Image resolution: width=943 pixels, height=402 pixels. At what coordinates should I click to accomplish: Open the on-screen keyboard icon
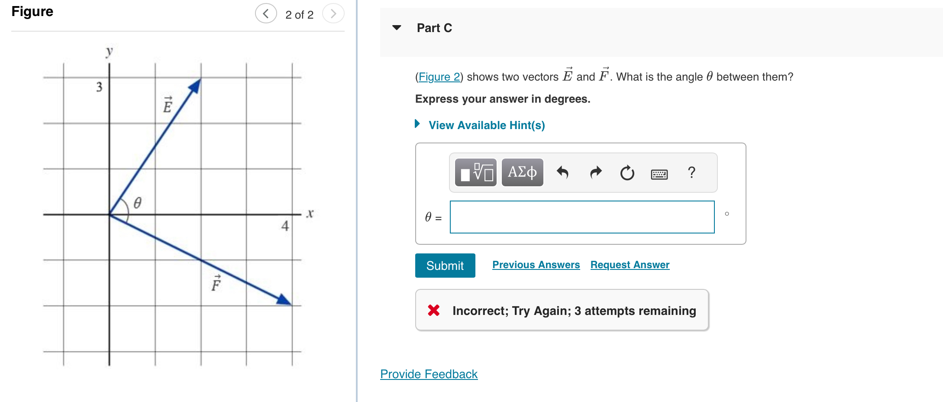659,173
